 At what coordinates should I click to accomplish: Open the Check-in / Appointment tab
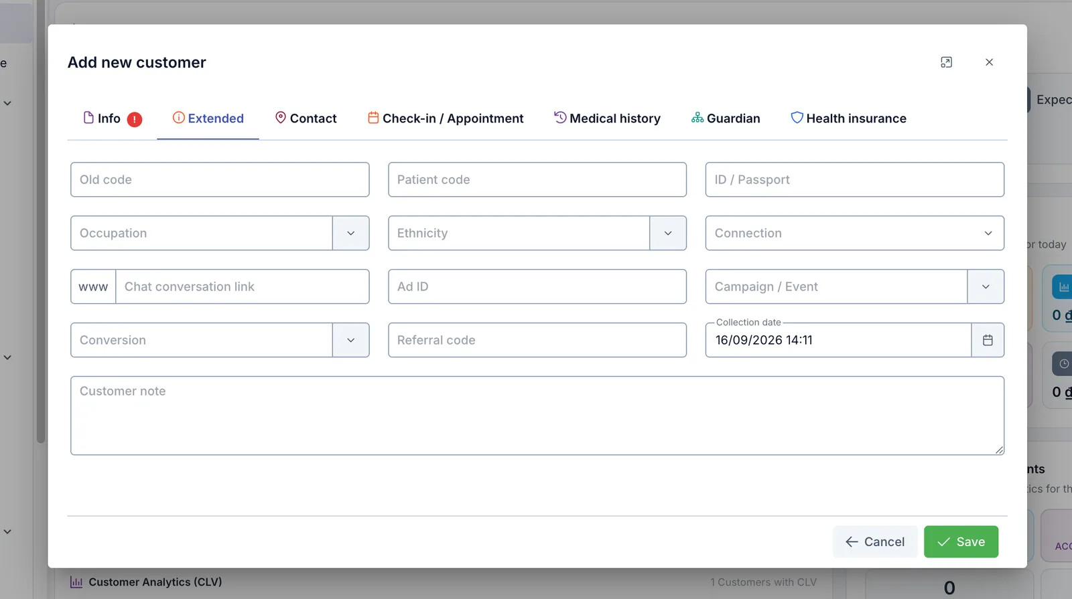coord(446,118)
